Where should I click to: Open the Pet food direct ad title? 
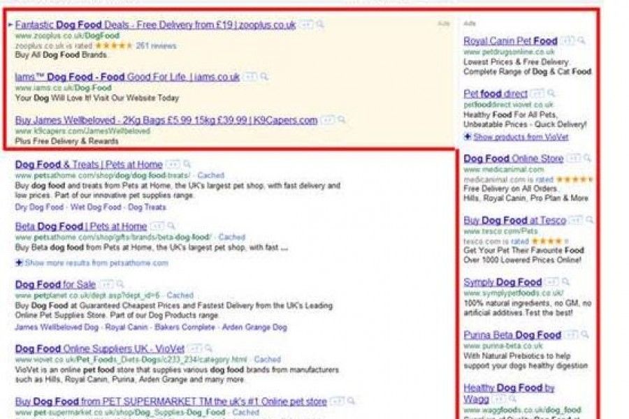[496, 94]
